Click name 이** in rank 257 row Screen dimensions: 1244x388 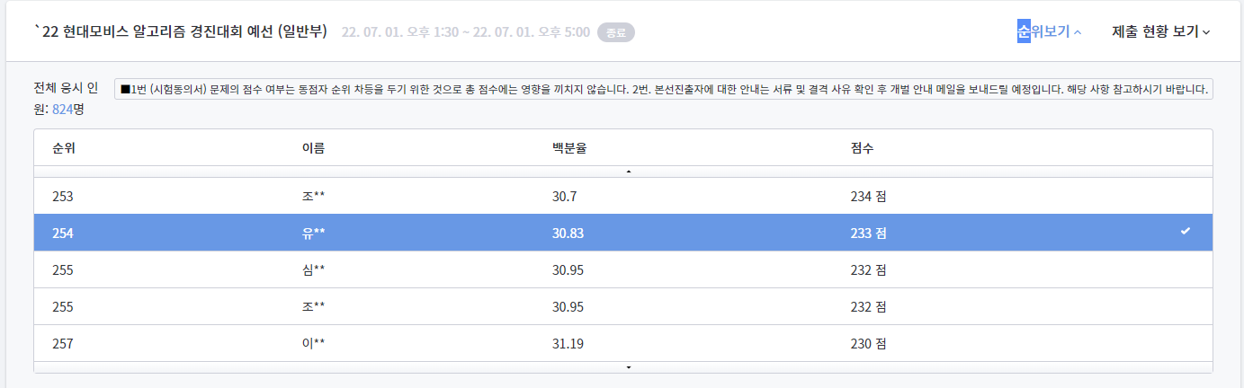[x=313, y=343]
